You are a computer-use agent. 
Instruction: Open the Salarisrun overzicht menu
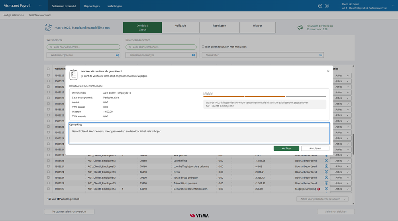pyautogui.click(x=64, y=6)
